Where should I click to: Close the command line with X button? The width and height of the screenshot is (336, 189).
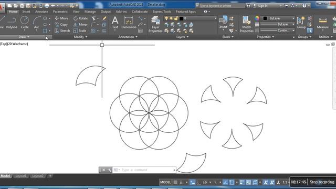tap(103, 170)
